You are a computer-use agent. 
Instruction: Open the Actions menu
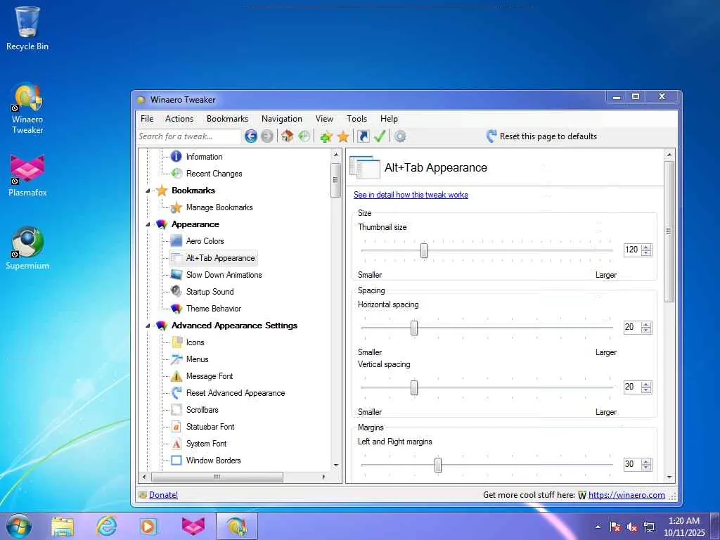pyautogui.click(x=179, y=119)
